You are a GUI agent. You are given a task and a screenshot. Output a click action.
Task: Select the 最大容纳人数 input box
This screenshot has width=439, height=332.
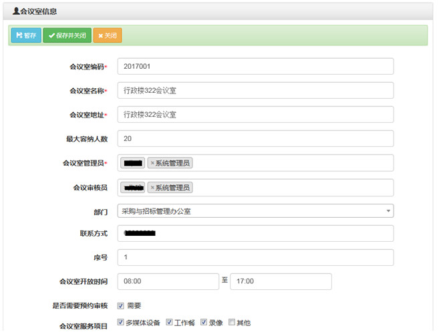pos(255,138)
